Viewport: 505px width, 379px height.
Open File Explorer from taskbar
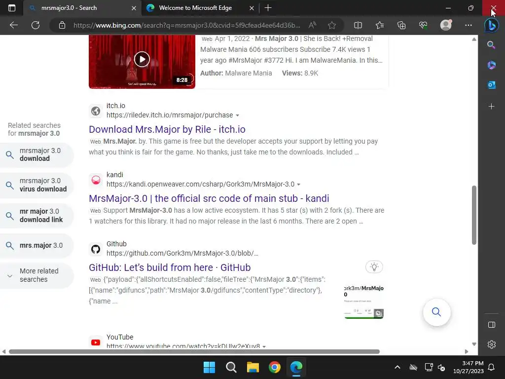pos(253,367)
